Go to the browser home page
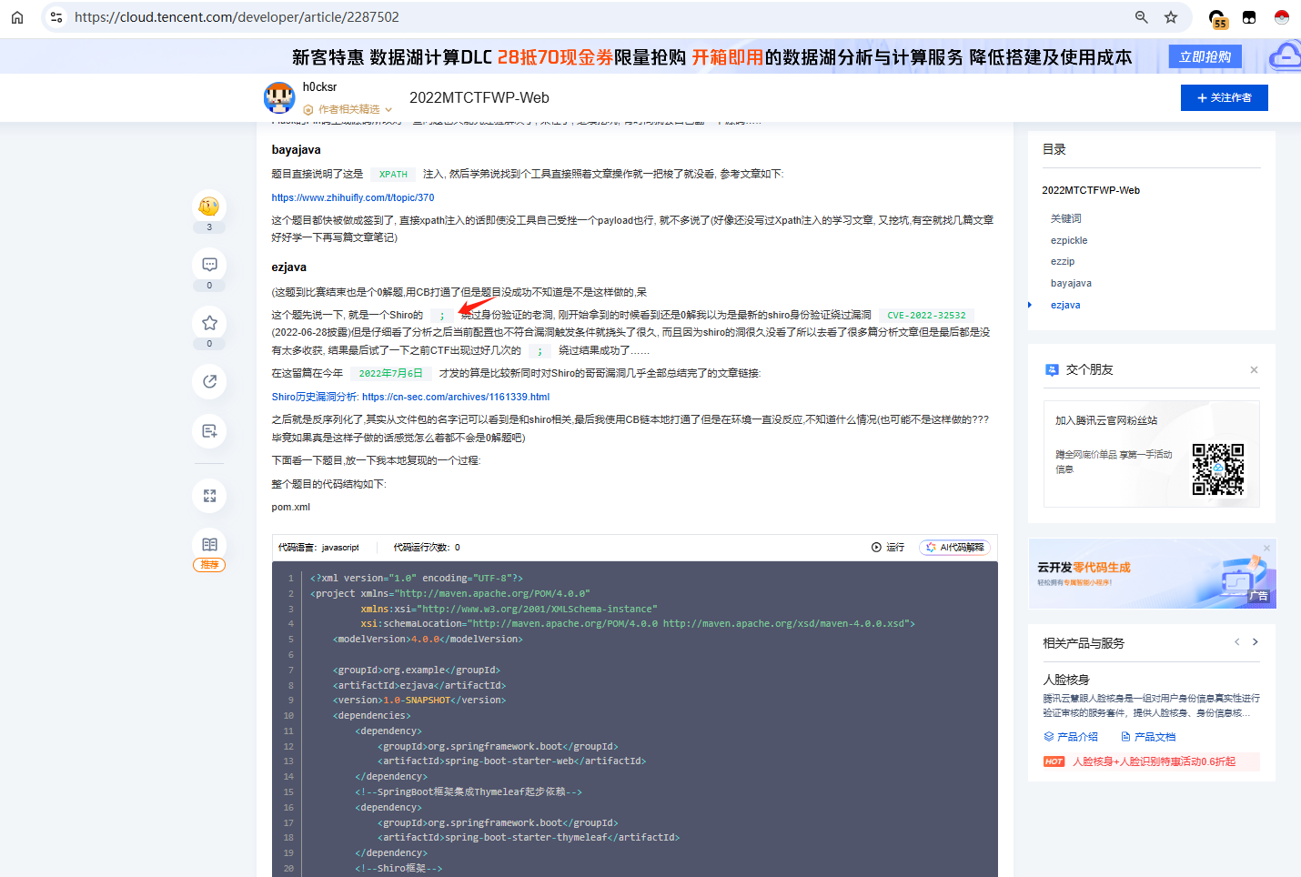This screenshot has width=1301, height=877. (17, 17)
